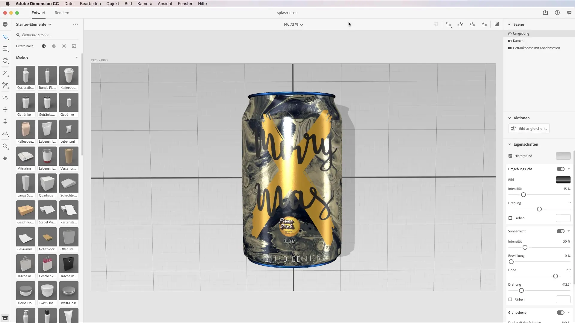
Task: Click the Elemente suchen search field
Action: pos(47,35)
